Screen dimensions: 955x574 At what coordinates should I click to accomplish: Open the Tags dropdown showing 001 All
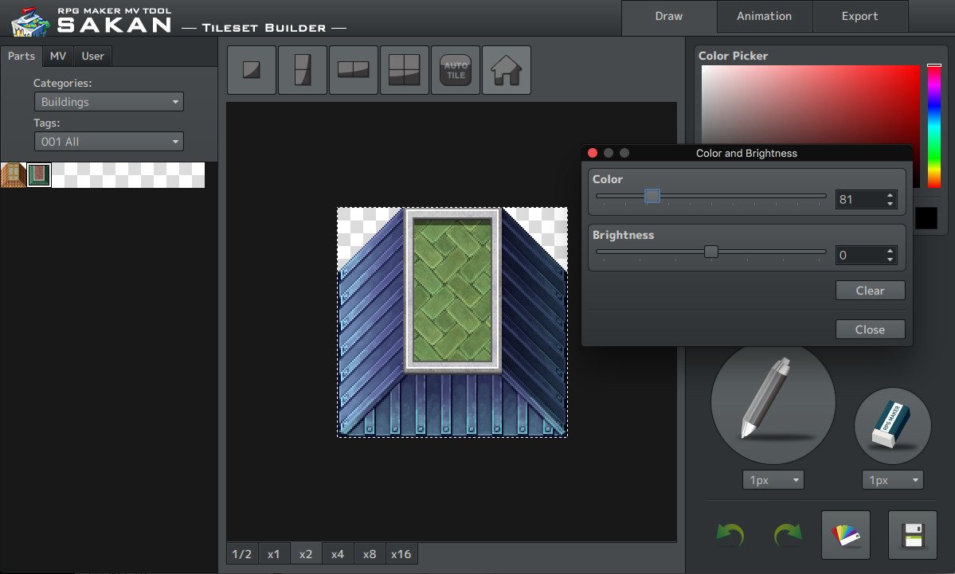click(x=108, y=141)
